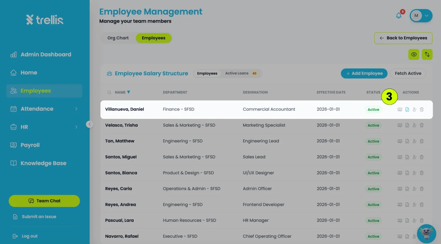Click the cash icon in Reyes, Carla's row
The width and height of the screenshot is (441, 244).
click(x=400, y=189)
